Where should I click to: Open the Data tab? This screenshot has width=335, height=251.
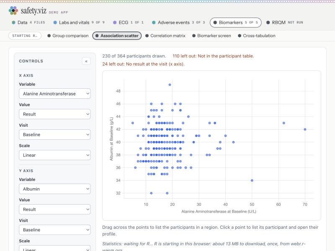28,23
